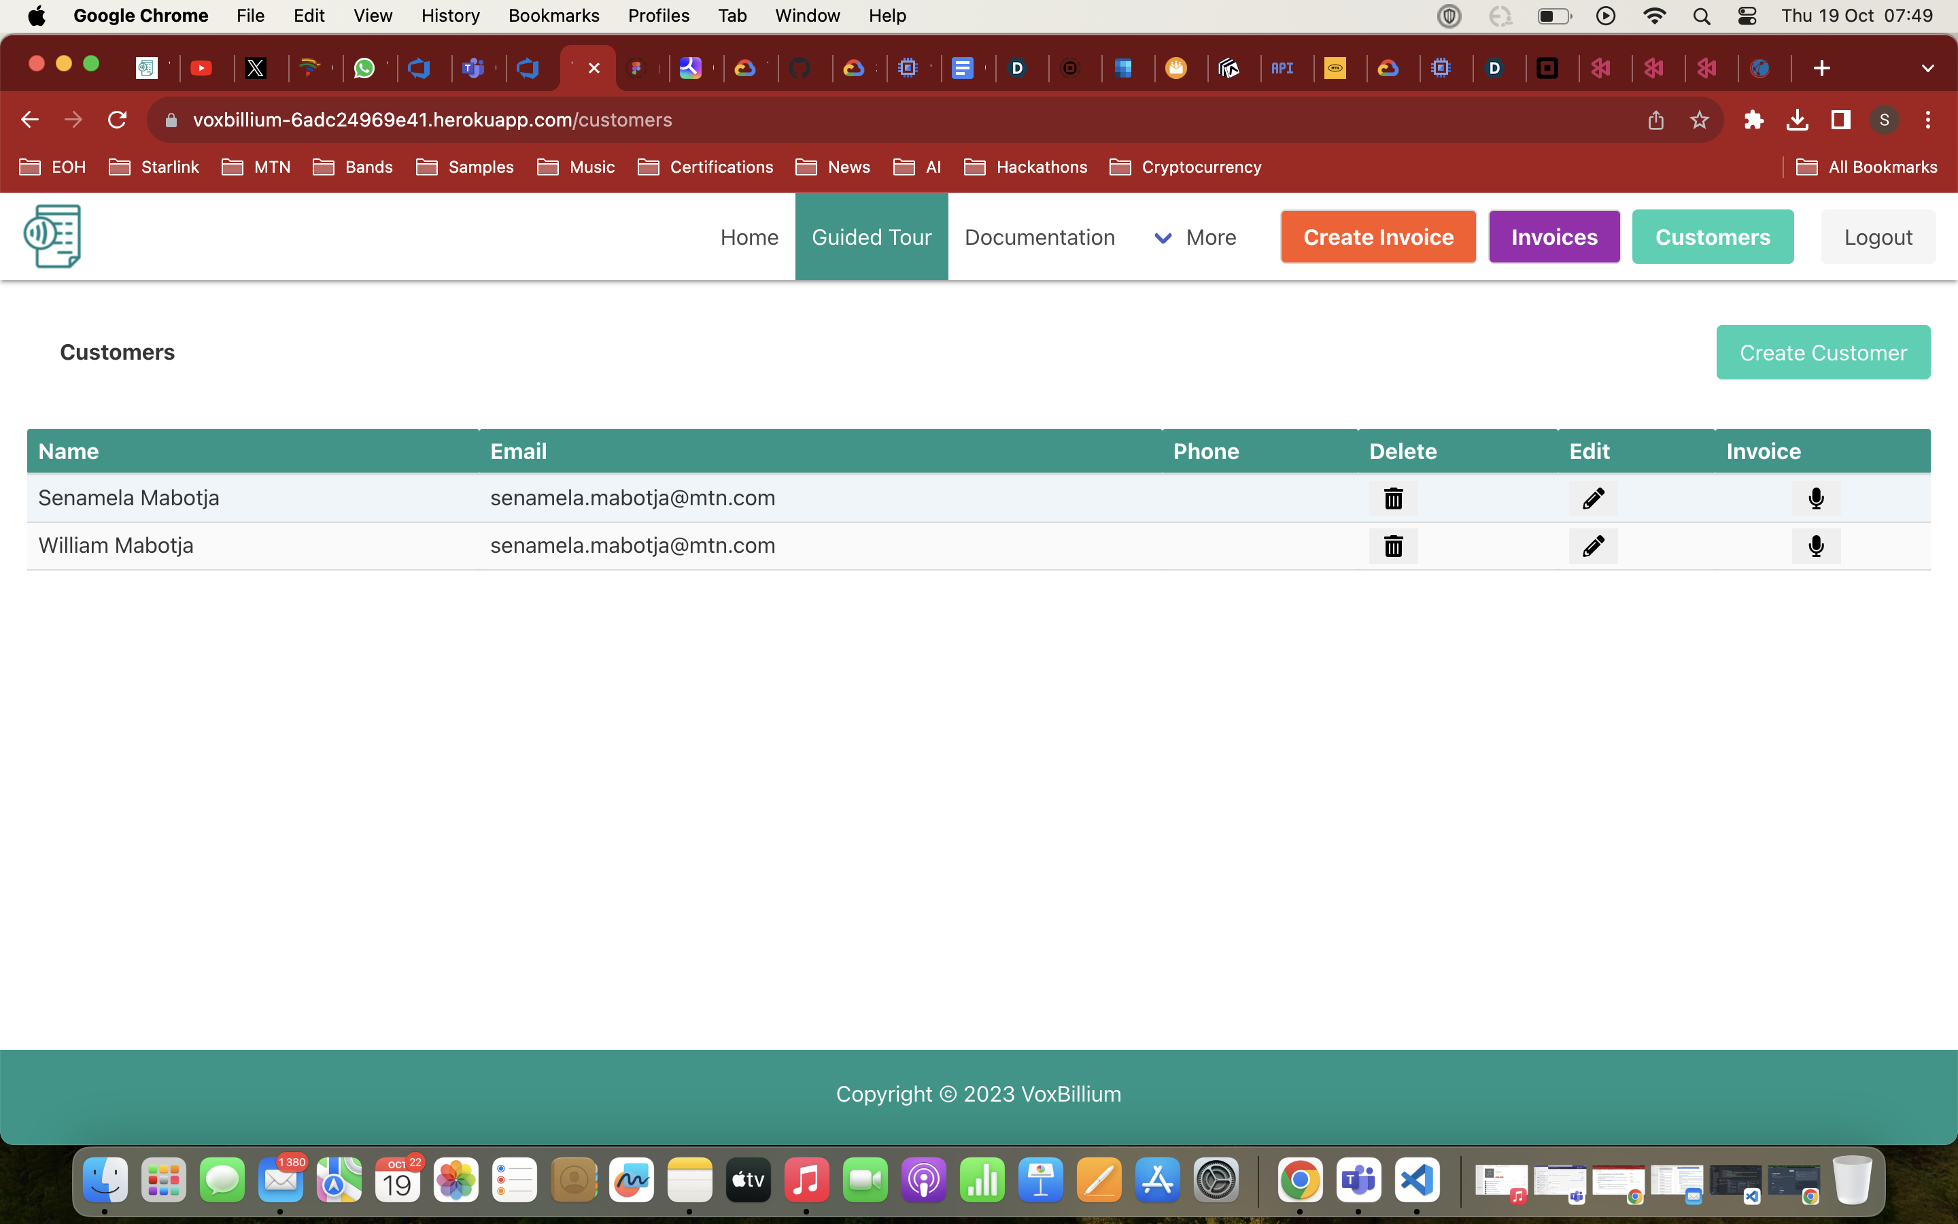Edit Senamela Mabotja with pencil icon
The height and width of the screenshot is (1224, 1958).
click(1592, 498)
